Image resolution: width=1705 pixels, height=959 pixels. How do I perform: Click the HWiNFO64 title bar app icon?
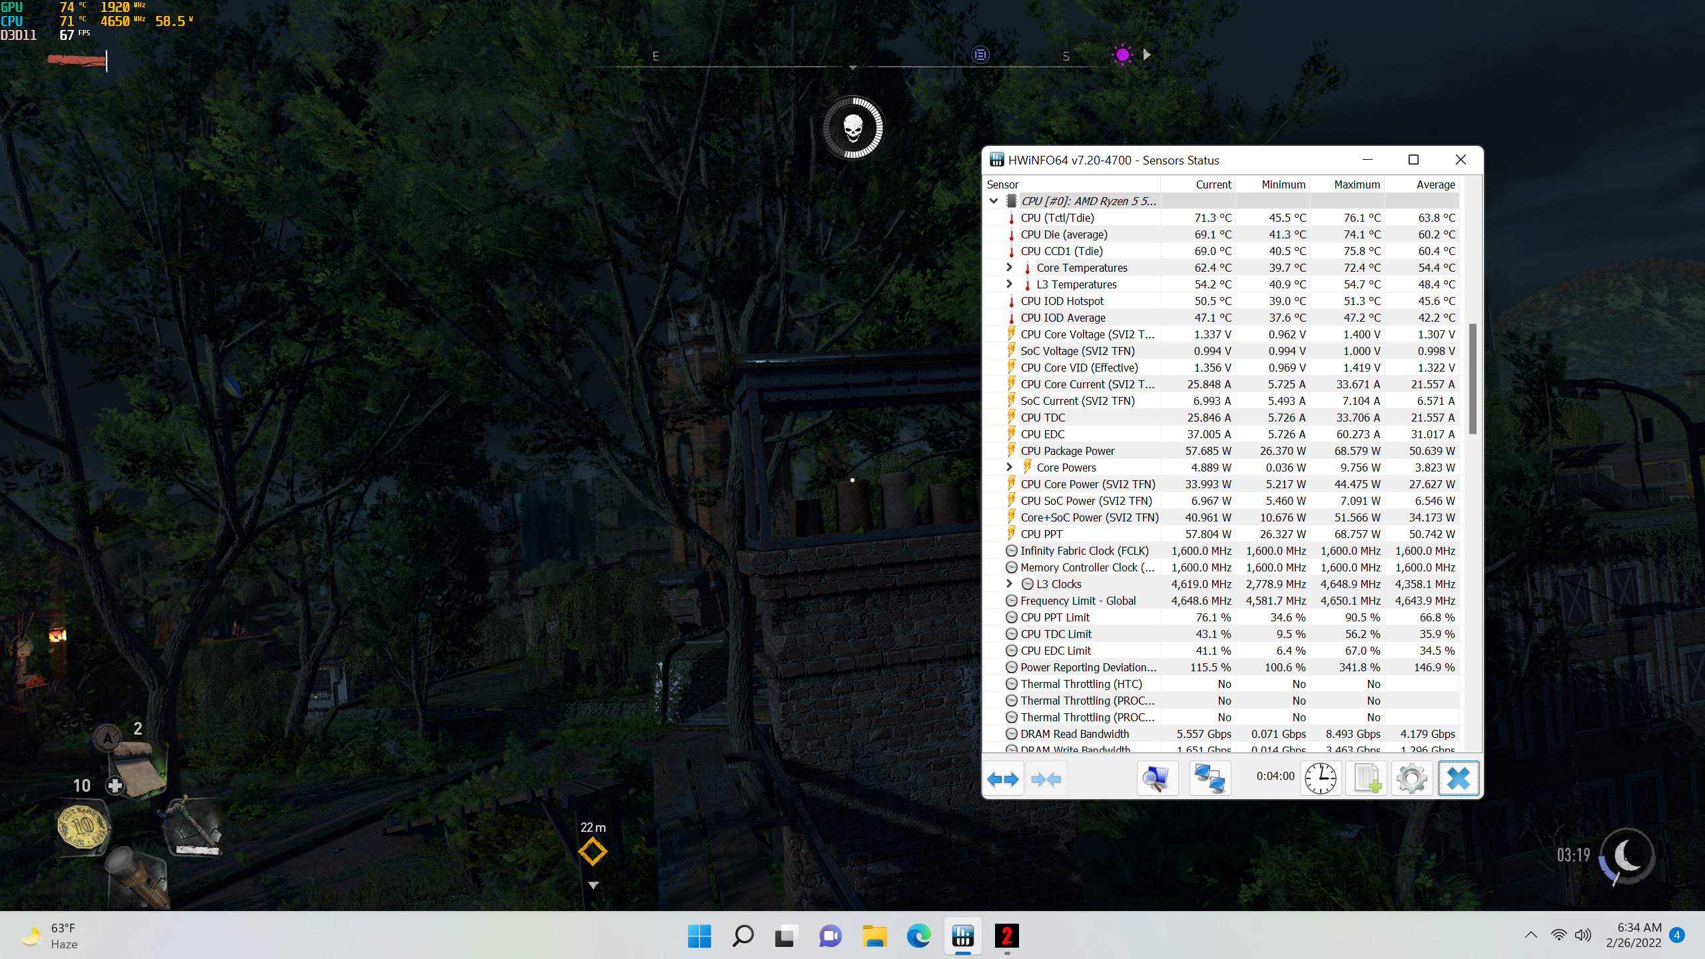(x=997, y=160)
